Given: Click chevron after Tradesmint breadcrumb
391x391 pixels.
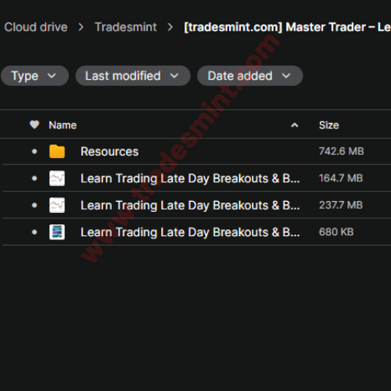Looking at the screenshot, I should click(170, 27).
